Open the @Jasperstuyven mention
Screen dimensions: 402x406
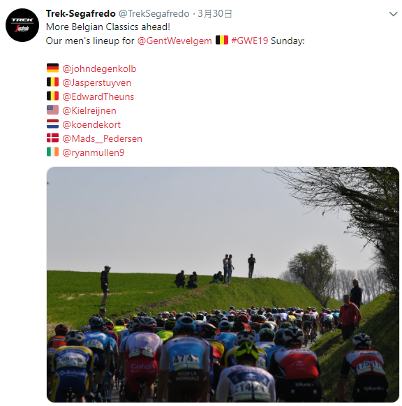[x=97, y=83]
